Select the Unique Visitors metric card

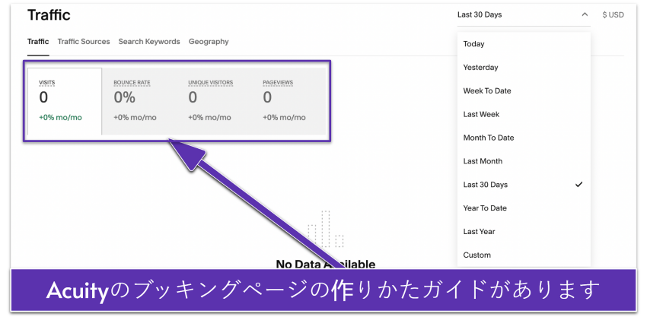214,101
